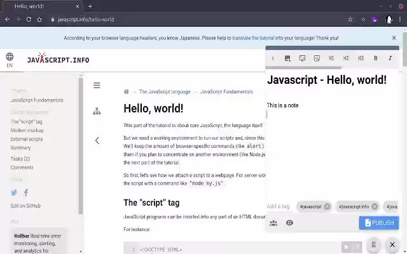The image size is (407, 254).
Task: Share the page on Twitter
Action: point(14,192)
